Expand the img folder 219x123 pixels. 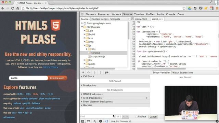(85, 42)
